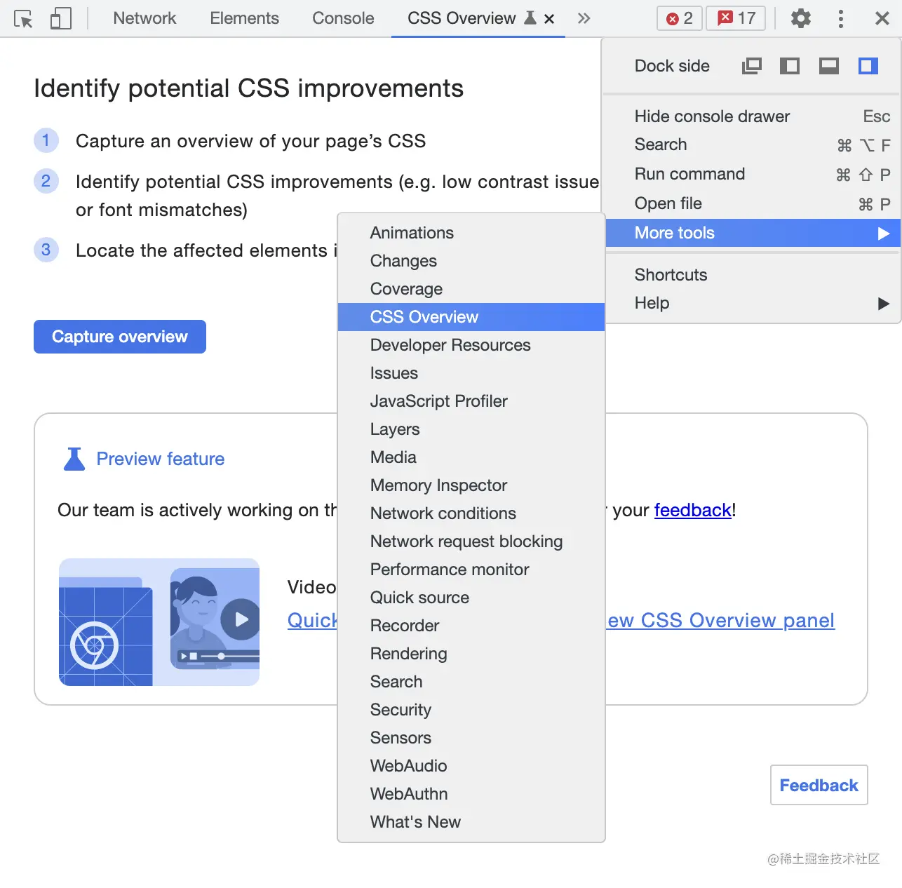
Task: Switch to the Network tab
Action: click(144, 18)
